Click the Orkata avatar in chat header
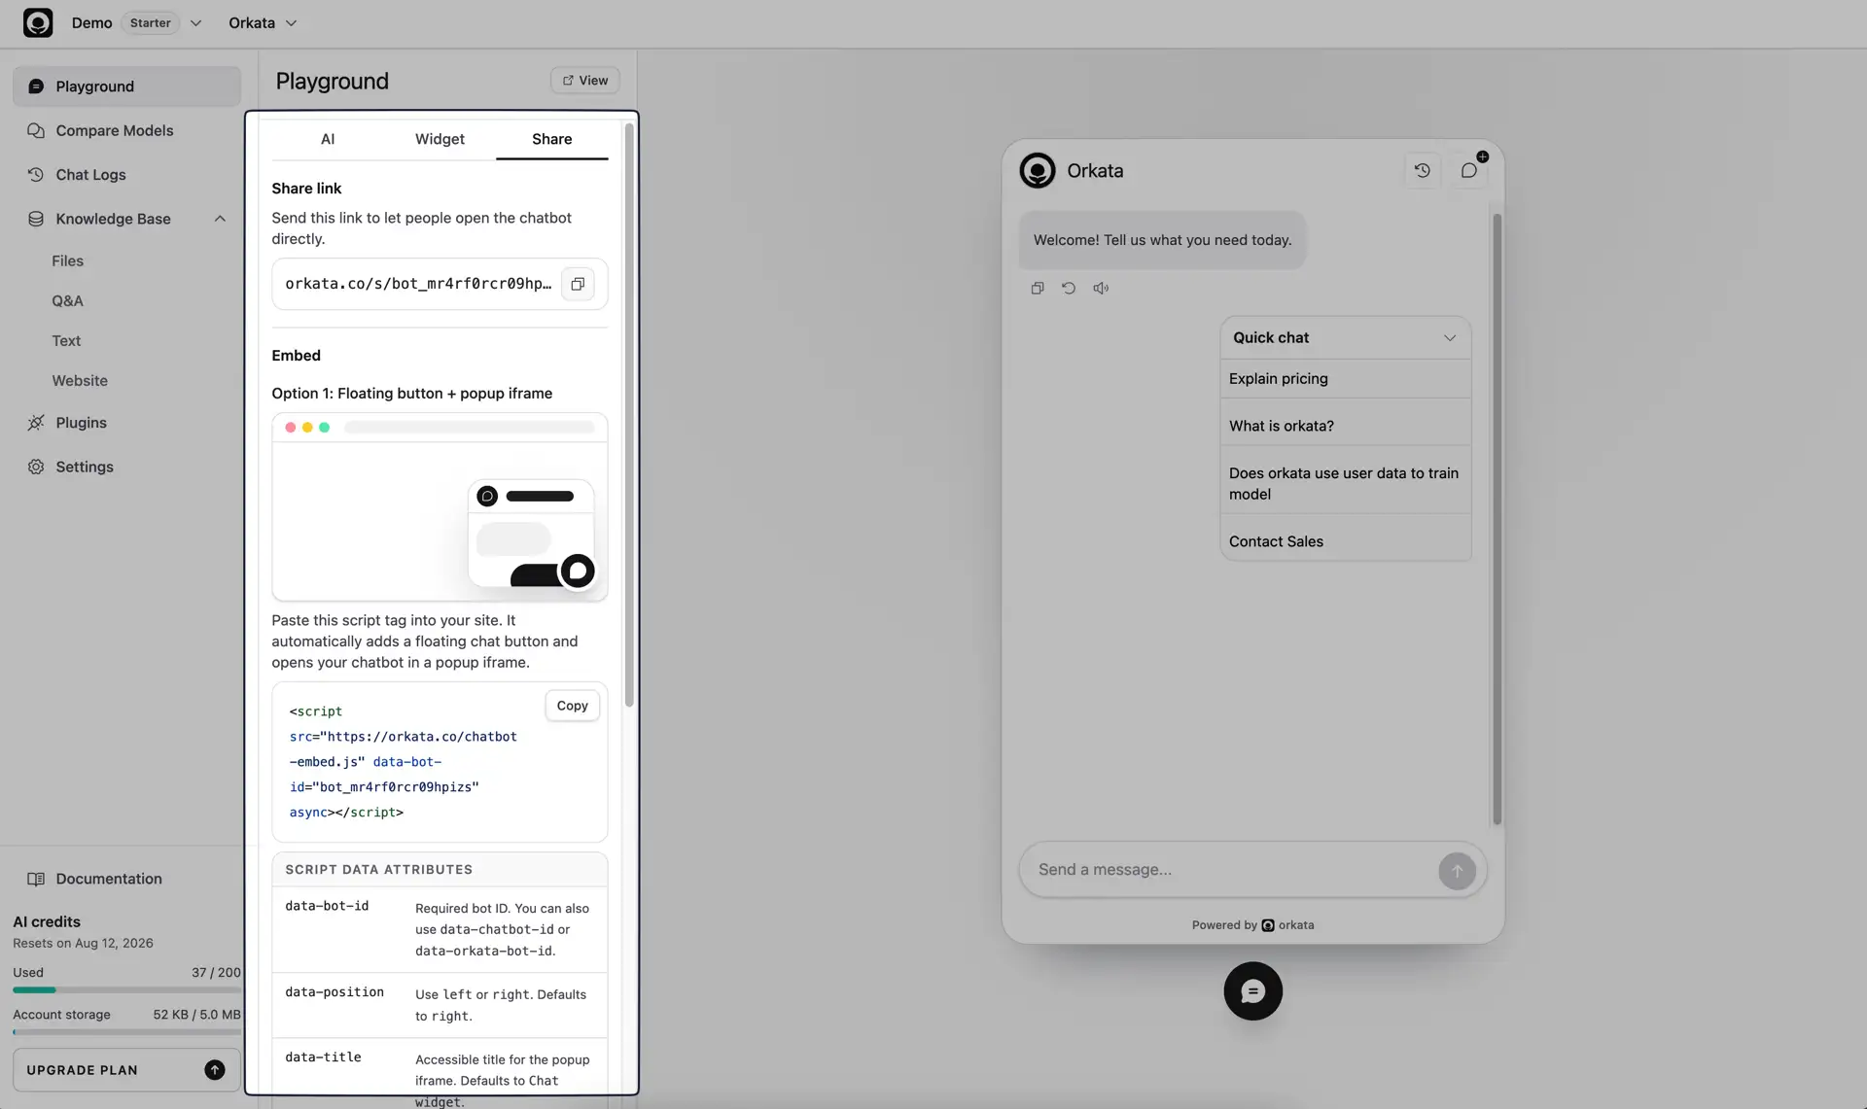The image size is (1867, 1109). (1038, 171)
